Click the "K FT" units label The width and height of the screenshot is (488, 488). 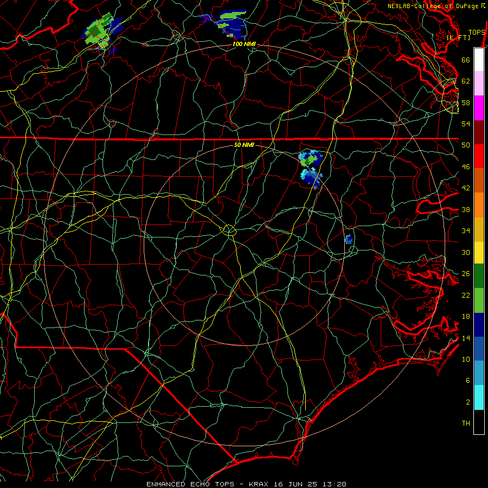tap(458, 37)
